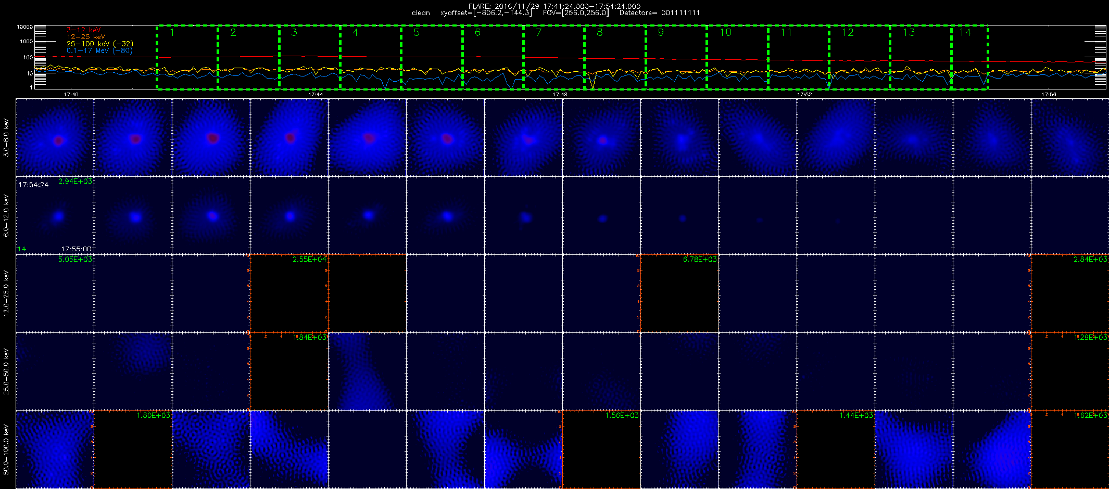Click the green '2.94E+03' peak value

(x=75, y=181)
